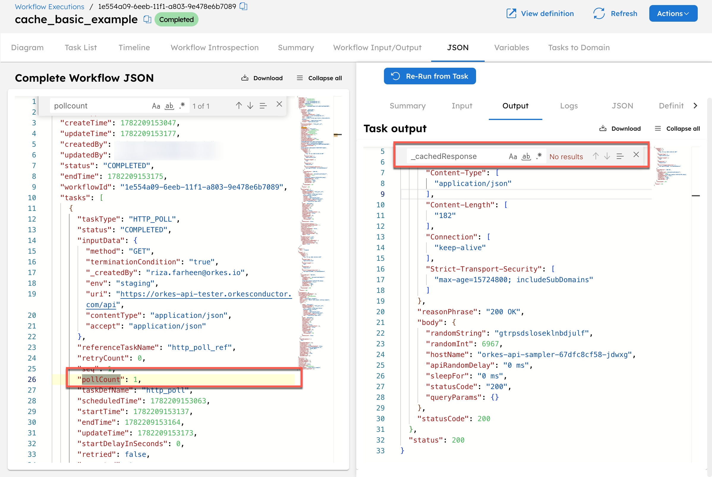Copy the workflow execution ID
The width and height of the screenshot is (712, 477).
(x=243, y=7)
